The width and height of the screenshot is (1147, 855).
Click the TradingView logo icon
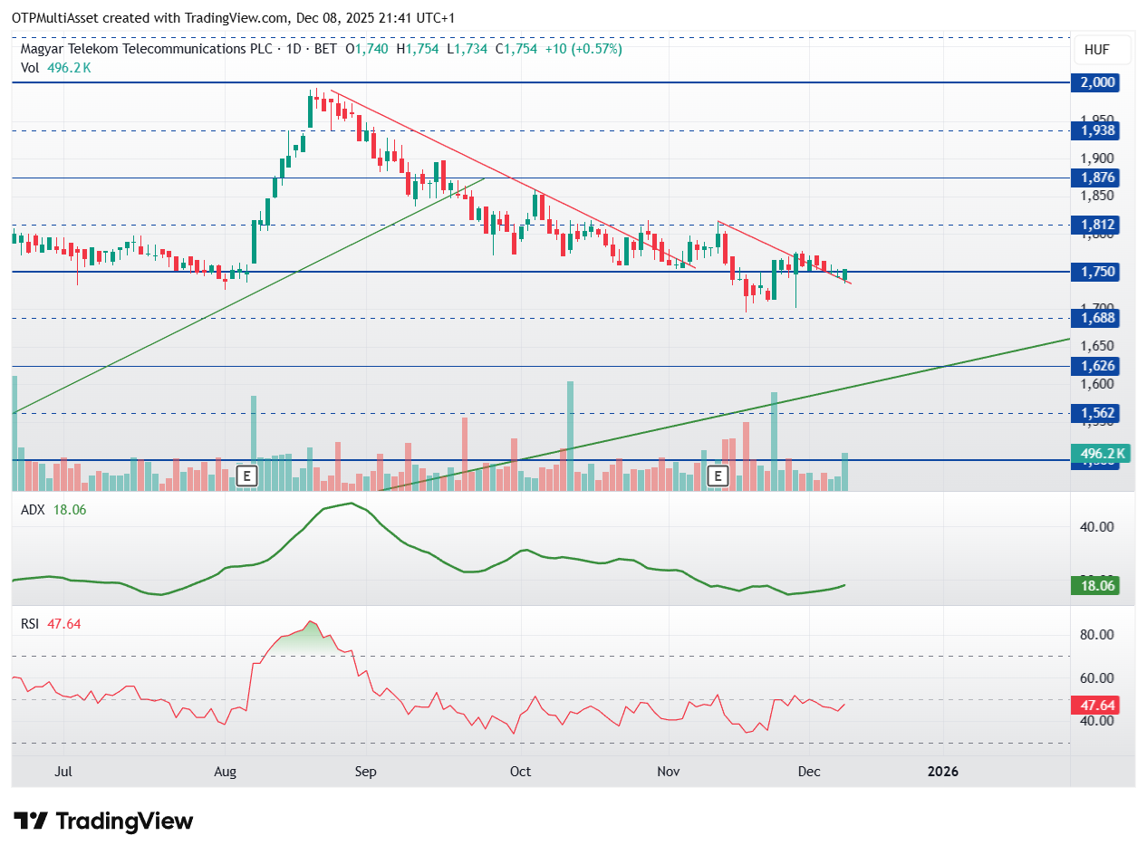31,821
